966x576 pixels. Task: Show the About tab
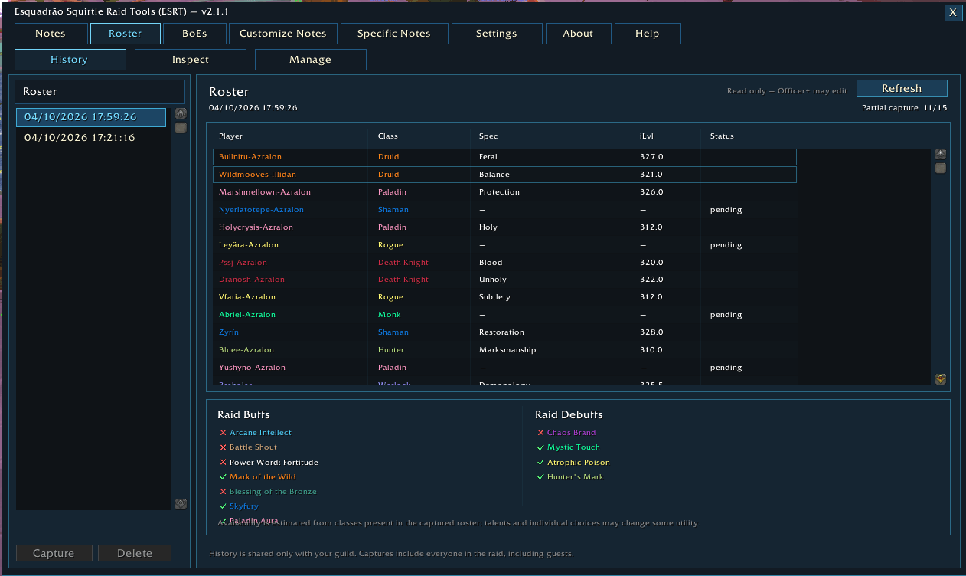click(x=578, y=34)
